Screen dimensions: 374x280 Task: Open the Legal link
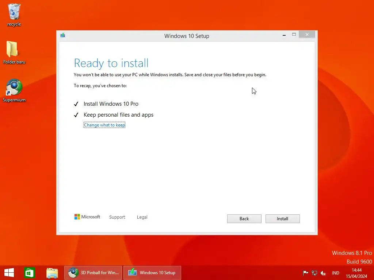pyautogui.click(x=142, y=217)
